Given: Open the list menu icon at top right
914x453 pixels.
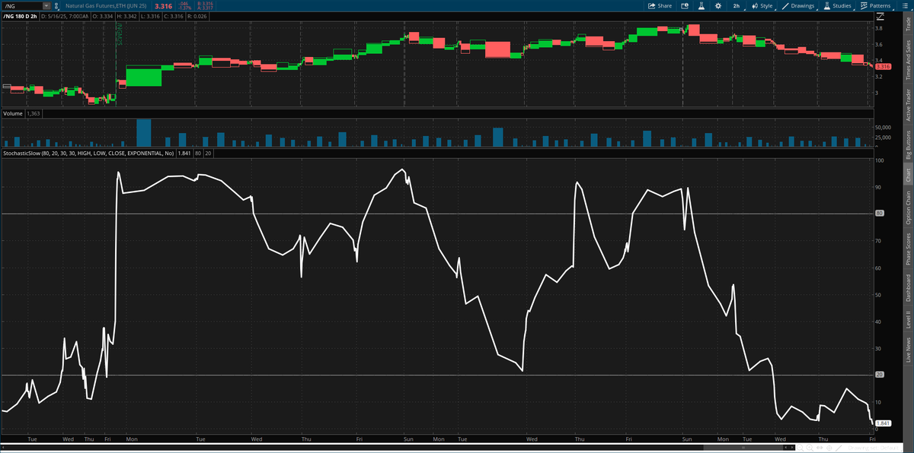Looking at the screenshot, I should 904,5.
